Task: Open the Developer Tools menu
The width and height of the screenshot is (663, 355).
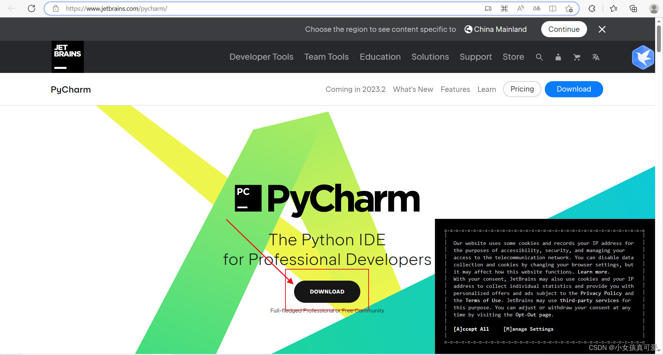Action: coord(261,57)
